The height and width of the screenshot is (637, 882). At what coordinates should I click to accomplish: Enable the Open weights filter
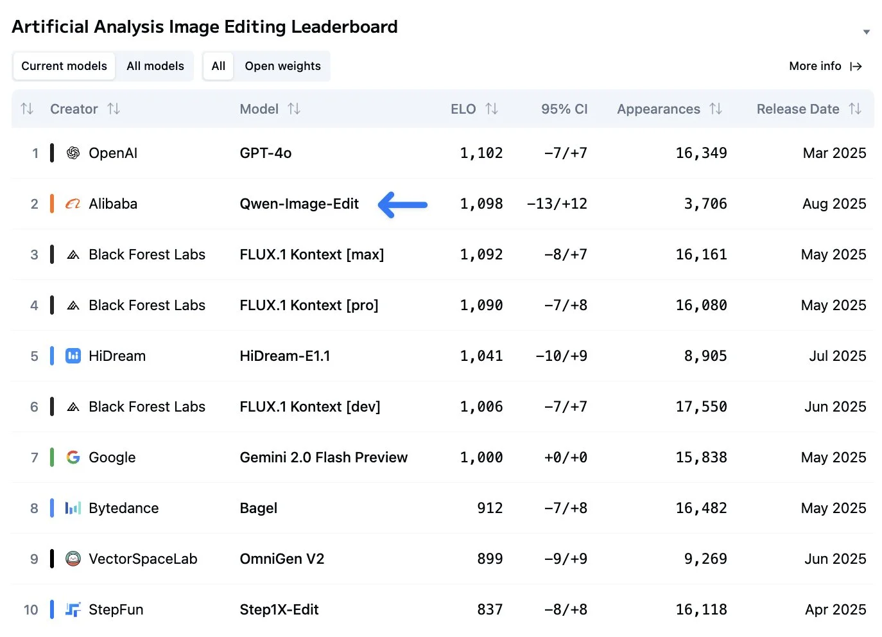point(282,65)
